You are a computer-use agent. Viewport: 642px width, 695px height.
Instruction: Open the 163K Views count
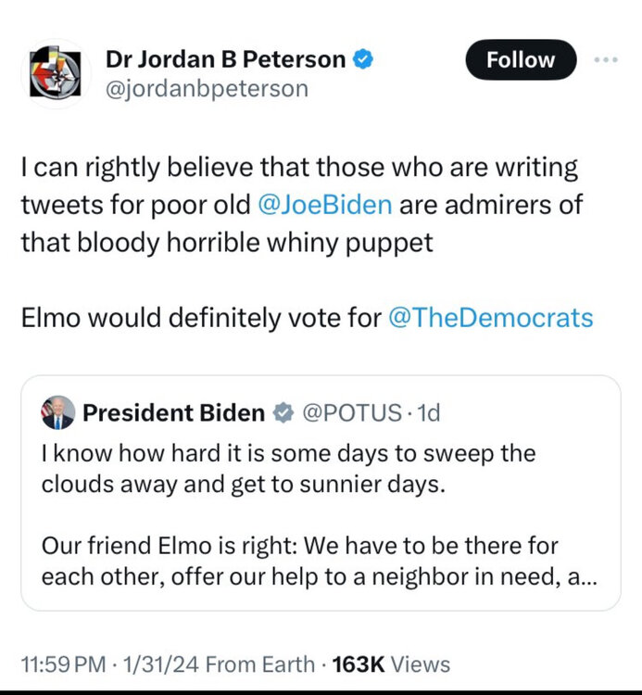pos(393,664)
